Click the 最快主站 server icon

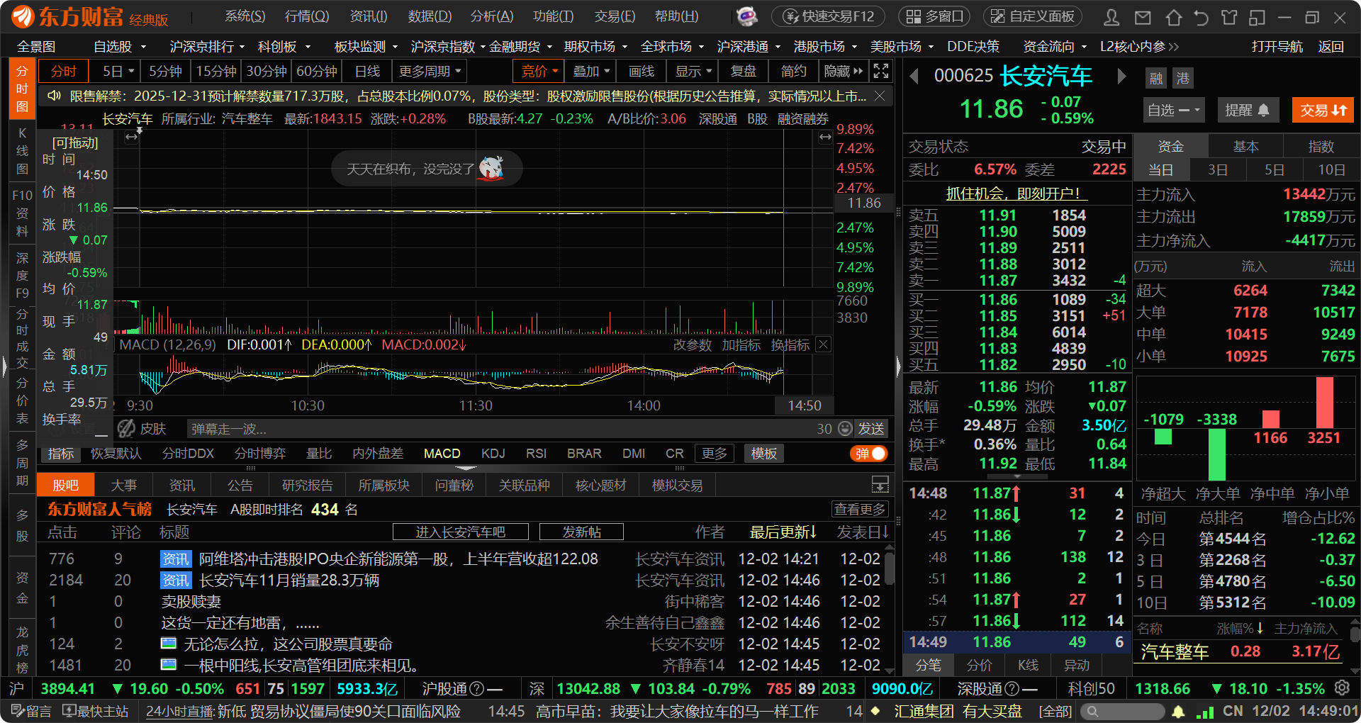(96, 711)
